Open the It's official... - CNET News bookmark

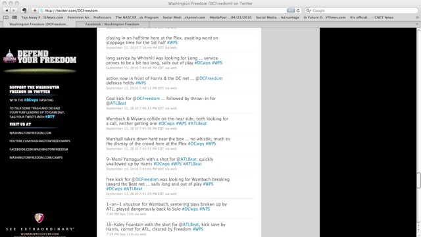click(x=372, y=18)
